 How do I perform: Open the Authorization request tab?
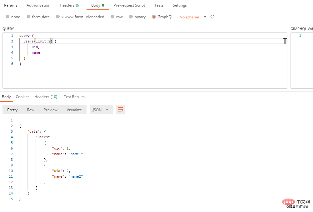pyautogui.click(x=38, y=5)
